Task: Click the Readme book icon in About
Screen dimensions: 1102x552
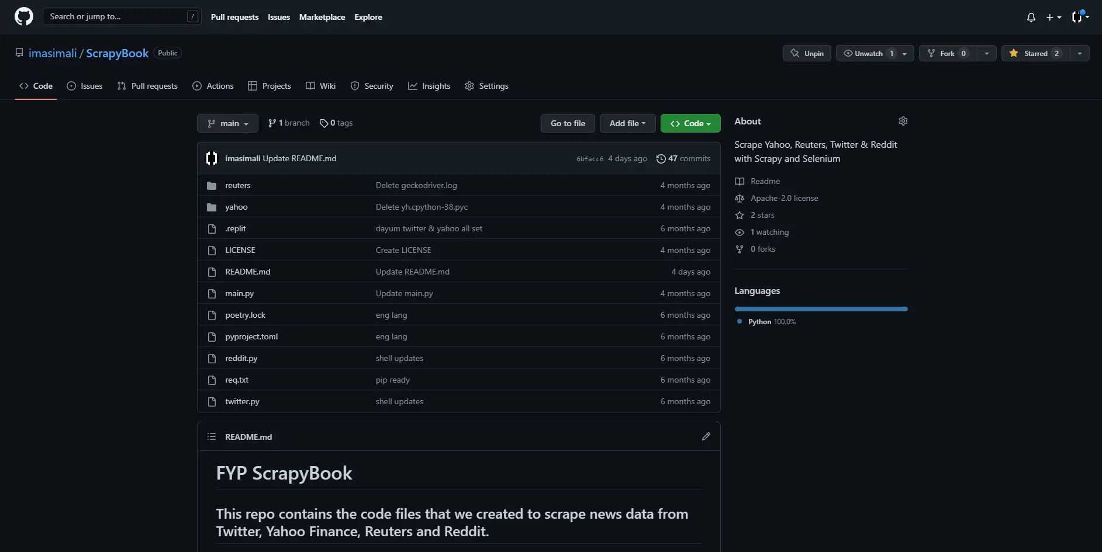Action: click(x=740, y=181)
